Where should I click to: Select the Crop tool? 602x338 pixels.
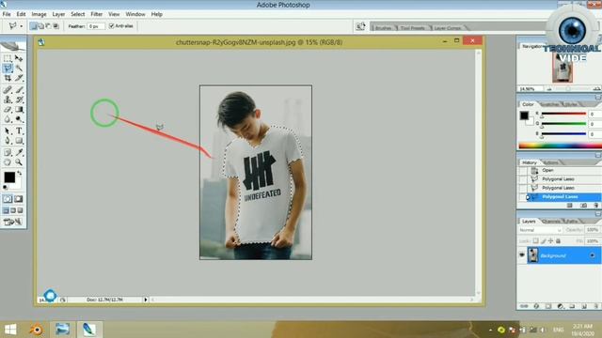click(x=8, y=78)
